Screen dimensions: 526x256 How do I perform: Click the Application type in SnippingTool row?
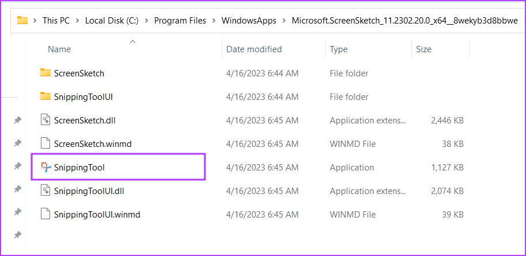(352, 168)
